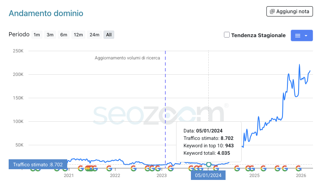Toggle the Tendenza Stagionale checkbox
The image size is (320, 189).
point(227,35)
